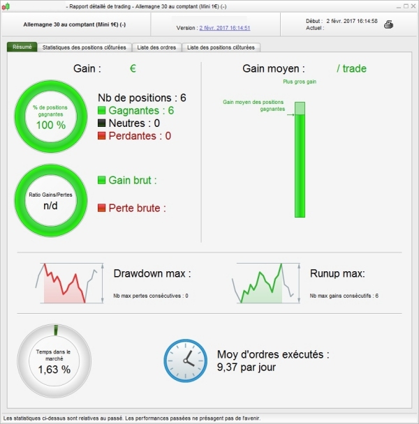This screenshot has width=419, height=424.
Task: Click 'Nb max pertes consécutives : 0' text
Action: click(x=151, y=296)
